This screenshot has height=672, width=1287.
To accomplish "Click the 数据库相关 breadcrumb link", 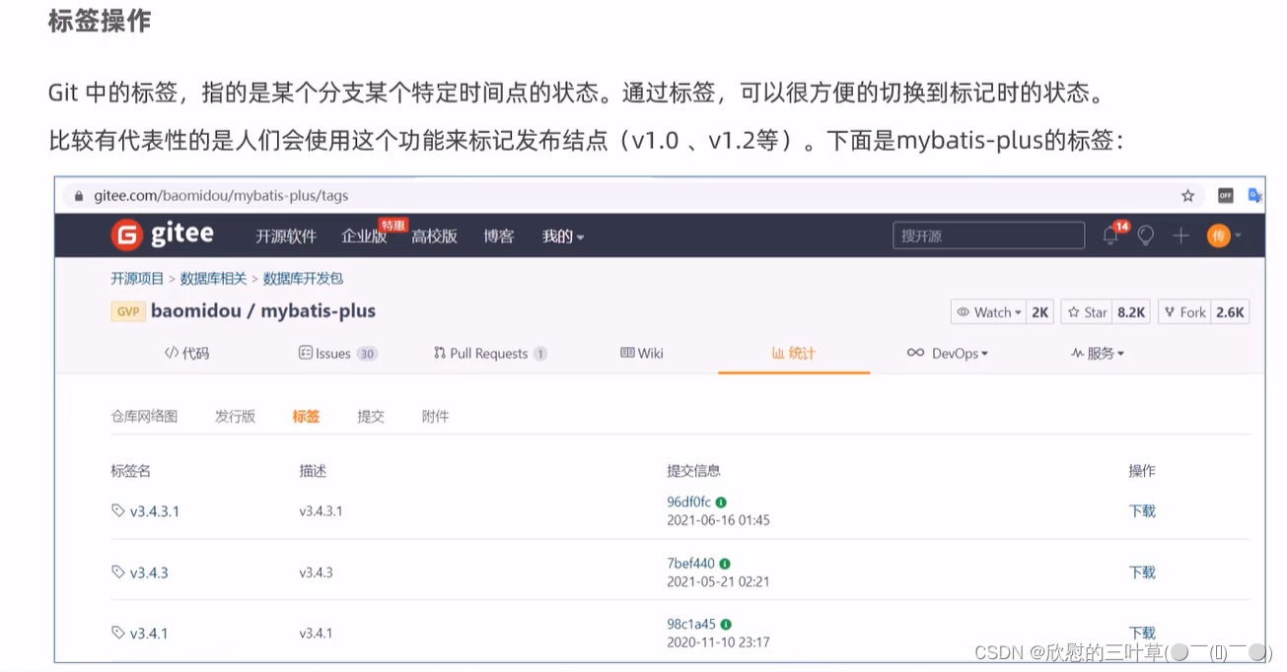I will (x=213, y=279).
